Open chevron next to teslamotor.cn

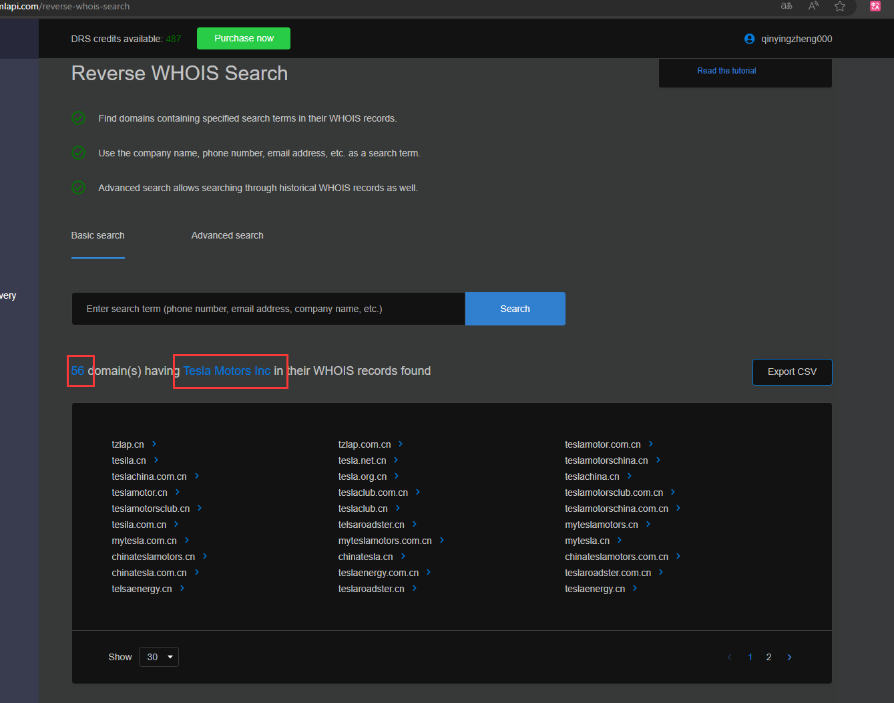coord(178,492)
